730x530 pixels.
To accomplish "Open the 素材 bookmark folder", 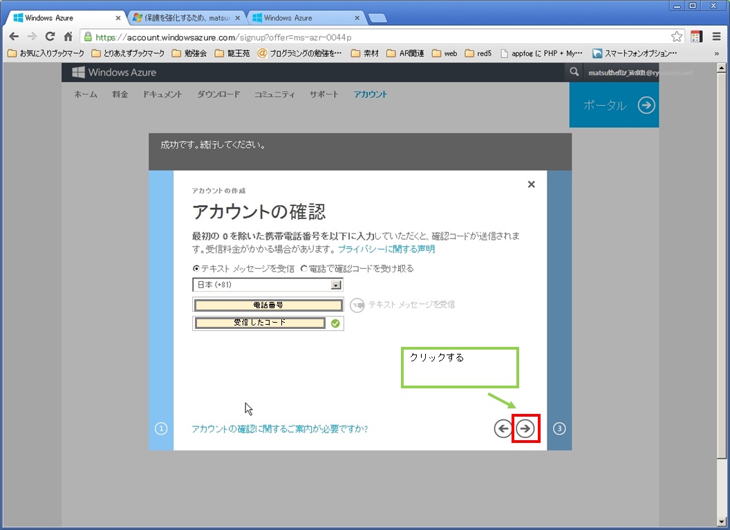I will 365,53.
